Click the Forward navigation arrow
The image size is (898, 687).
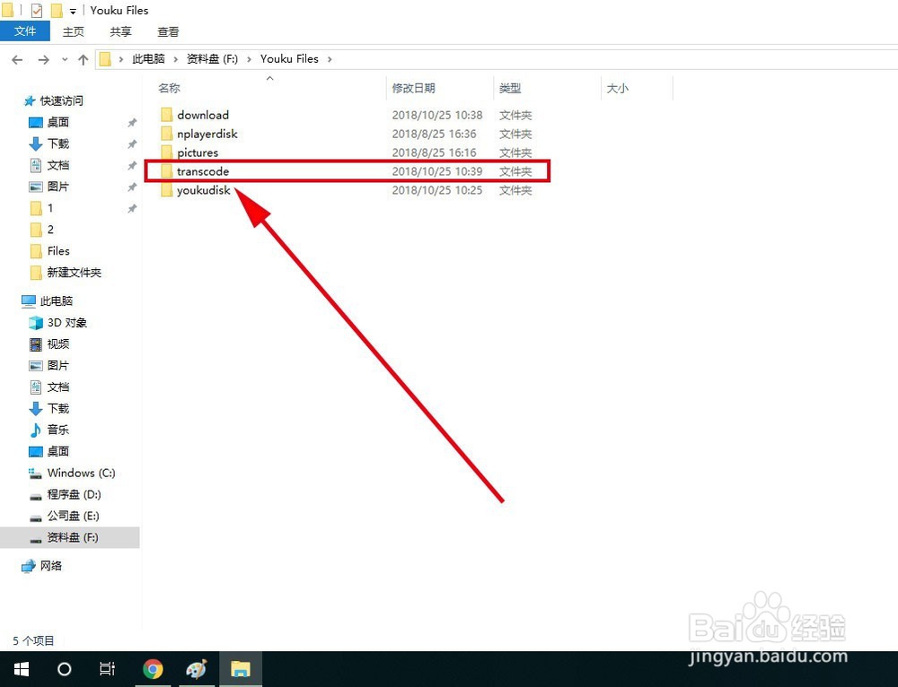coord(43,59)
